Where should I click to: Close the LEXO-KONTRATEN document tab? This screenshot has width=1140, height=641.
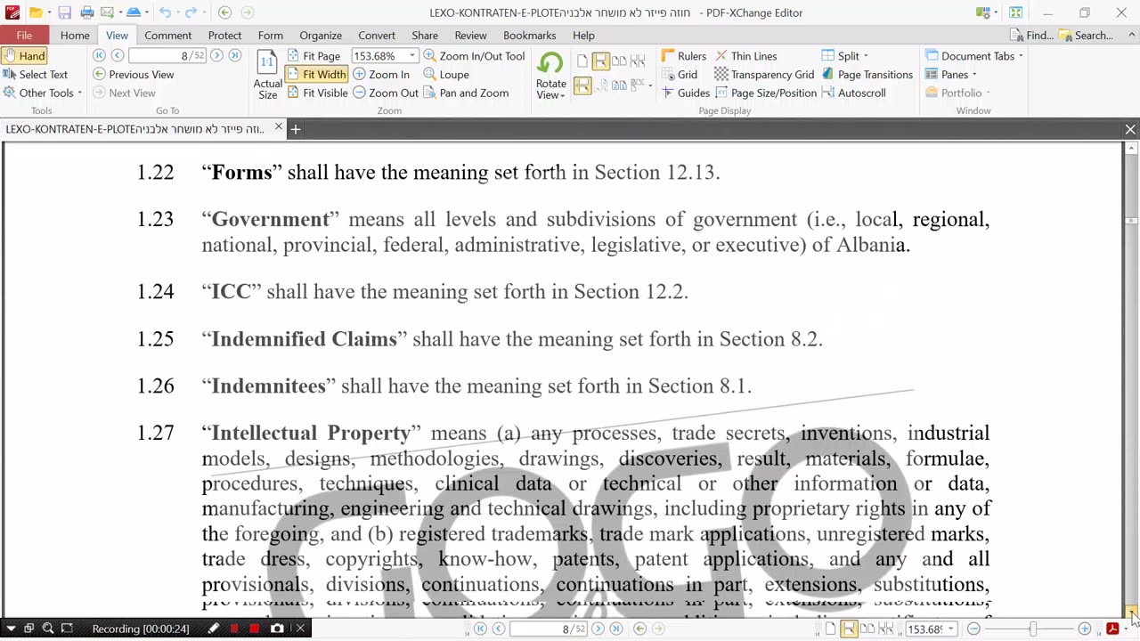coord(278,128)
